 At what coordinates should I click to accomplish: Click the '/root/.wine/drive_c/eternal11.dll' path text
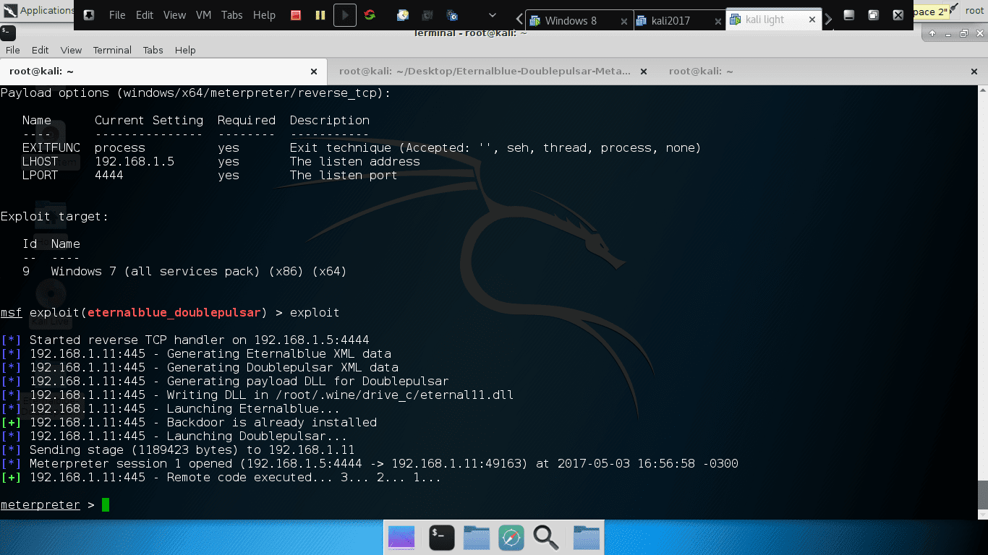[395, 395]
